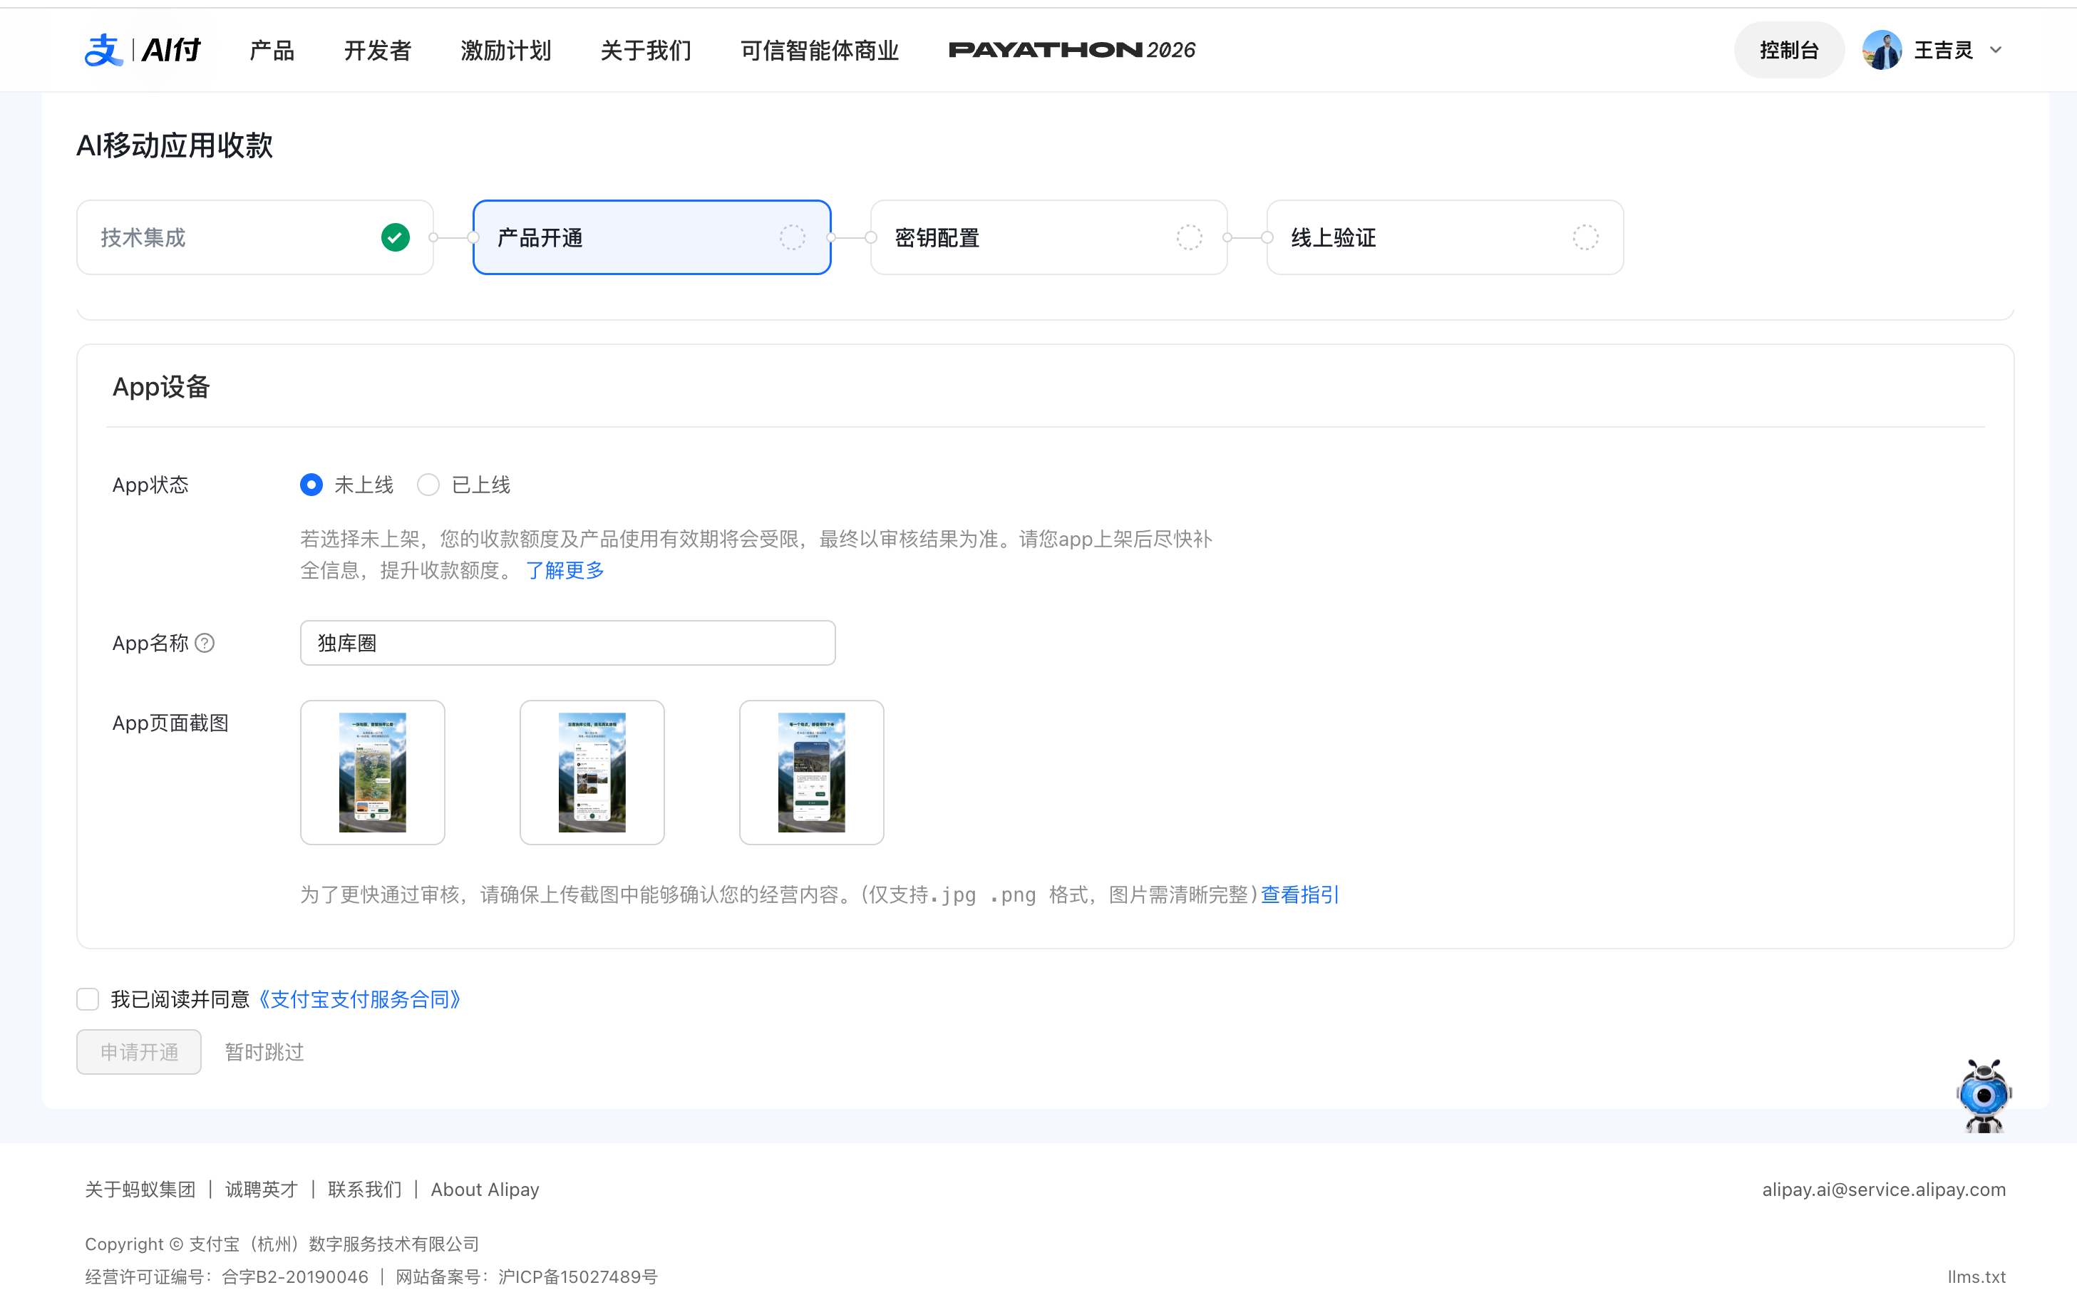Select the 未上线 radio option
This screenshot has height=1290, width=2077.
point(311,485)
